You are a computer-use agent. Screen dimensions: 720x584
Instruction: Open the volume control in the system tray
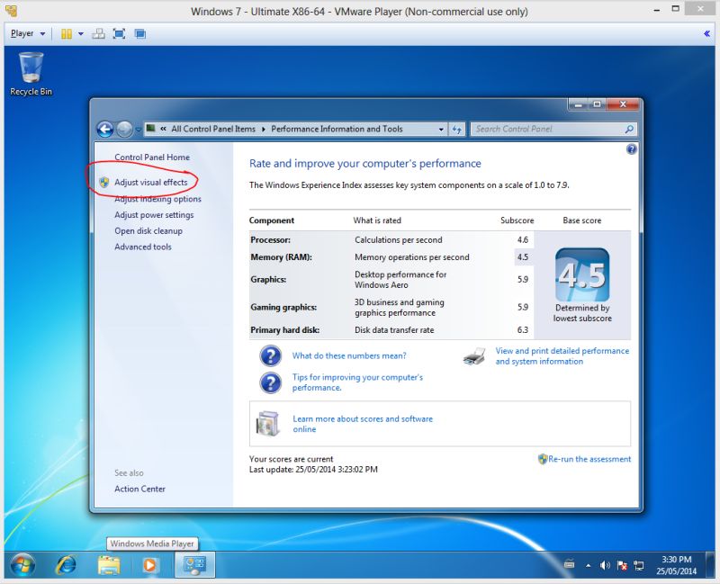point(607,565)
